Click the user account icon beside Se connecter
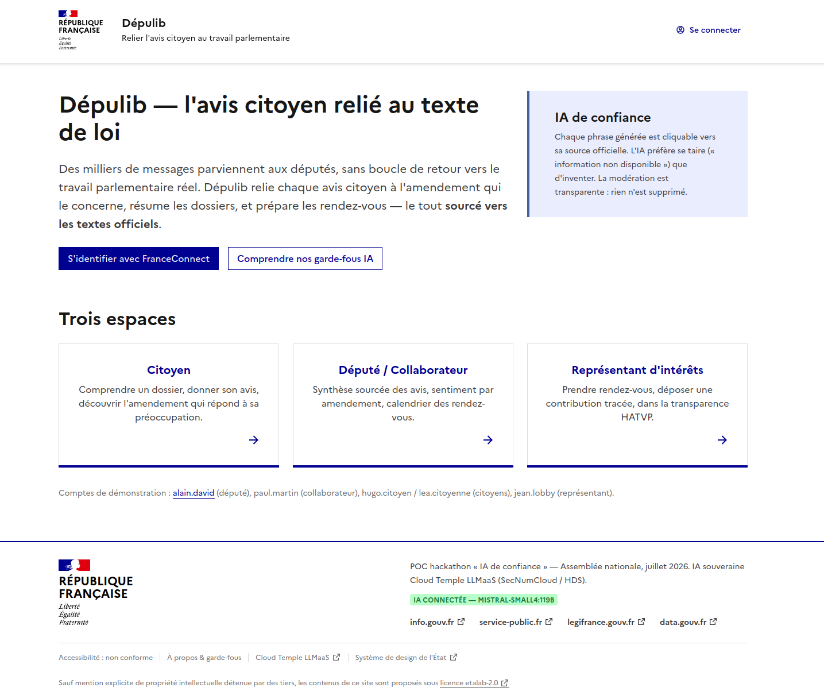This screenshot has width=824, height=695. coord(680,30)
